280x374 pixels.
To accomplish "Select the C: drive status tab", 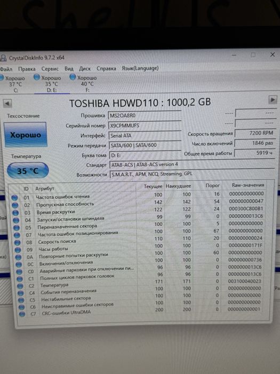I will [x=13, y=83].
